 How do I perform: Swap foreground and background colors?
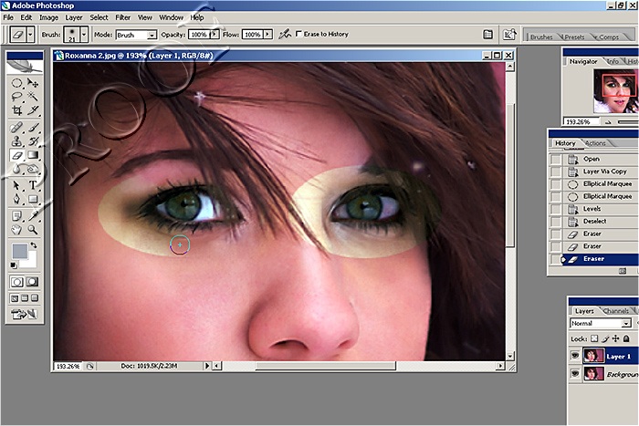[34, 245]
